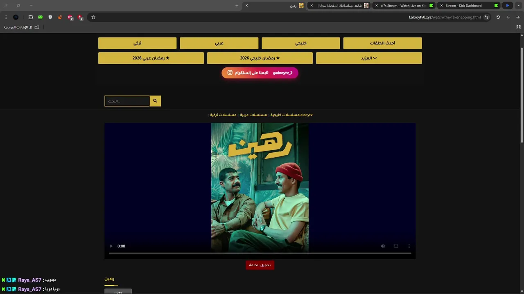This screenshot has height=294, width=524.
Task: Play the video
Action: 111,246
